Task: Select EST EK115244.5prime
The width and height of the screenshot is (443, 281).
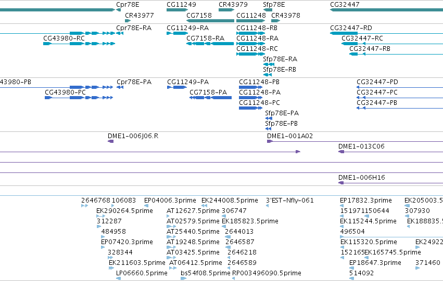Action: 368,221
